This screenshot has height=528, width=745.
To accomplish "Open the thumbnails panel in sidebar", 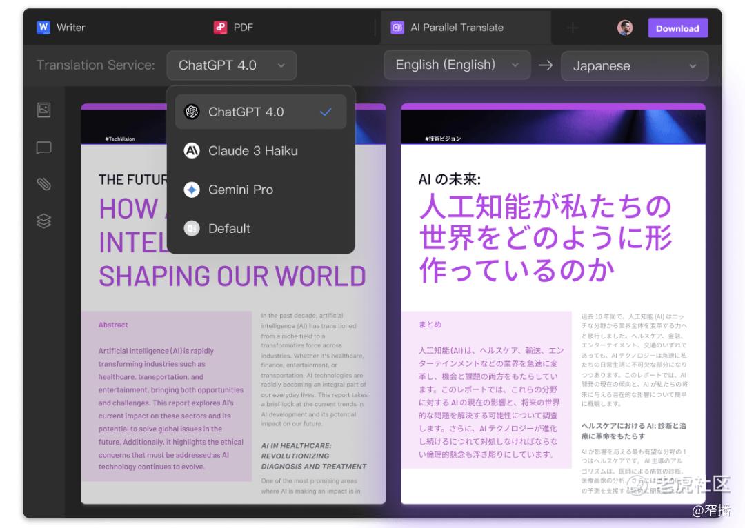I will pyautogui.click(x=43, y=110).
